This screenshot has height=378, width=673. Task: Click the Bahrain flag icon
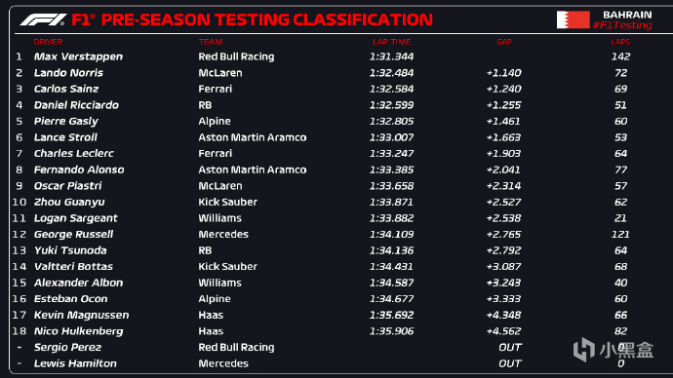click(573, 19)
